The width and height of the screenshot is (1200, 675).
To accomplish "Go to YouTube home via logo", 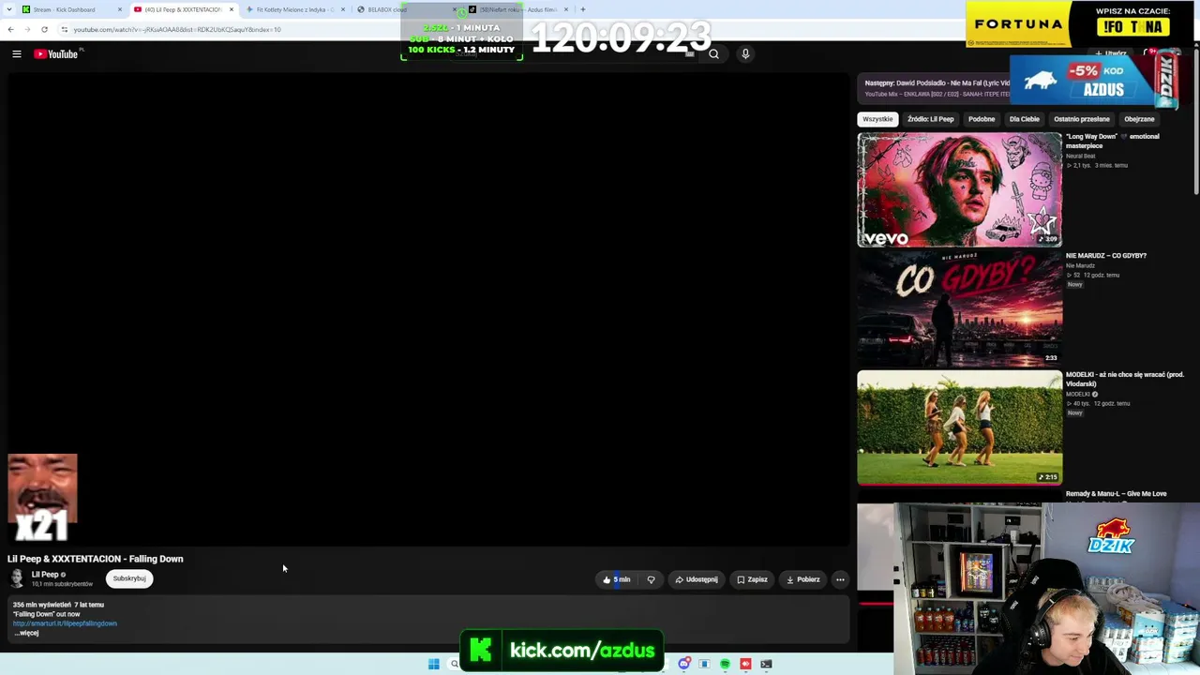I will tap(56, 54).
